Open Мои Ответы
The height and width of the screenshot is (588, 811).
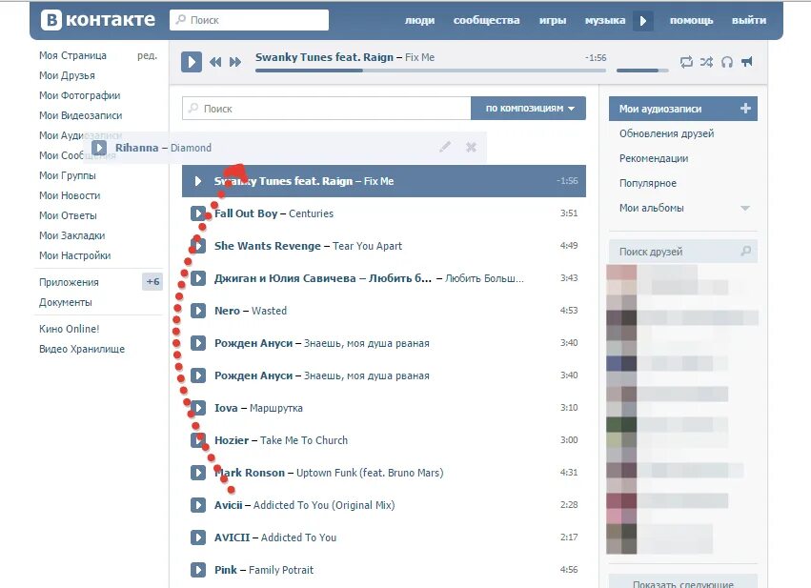click(x=68, y=215)
